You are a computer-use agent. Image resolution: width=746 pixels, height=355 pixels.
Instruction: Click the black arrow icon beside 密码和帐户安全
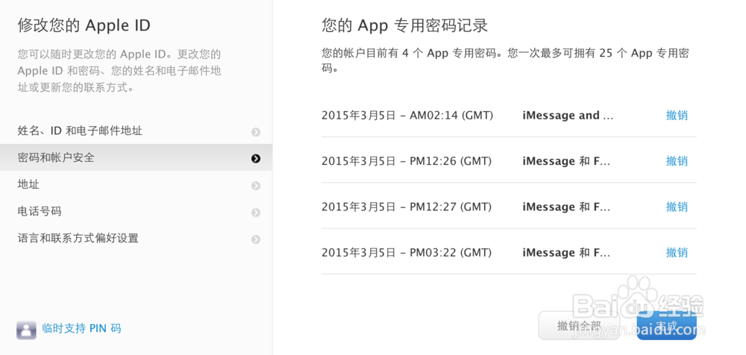pyautogui.click(x=256, y=159)
